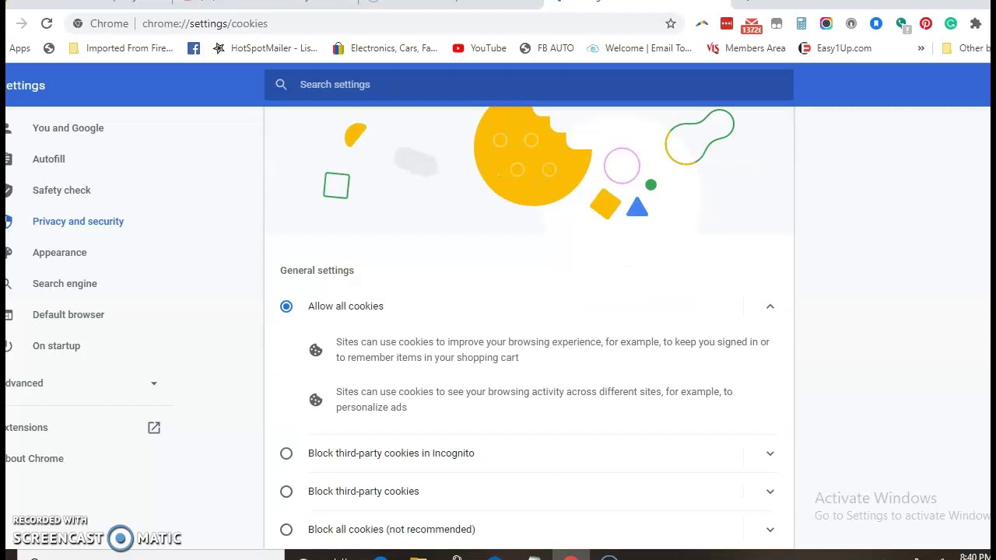The width and height of the screenshot is (996, 560).
Task: Click the search magnifier icon in settings
Action: [282, 84]
